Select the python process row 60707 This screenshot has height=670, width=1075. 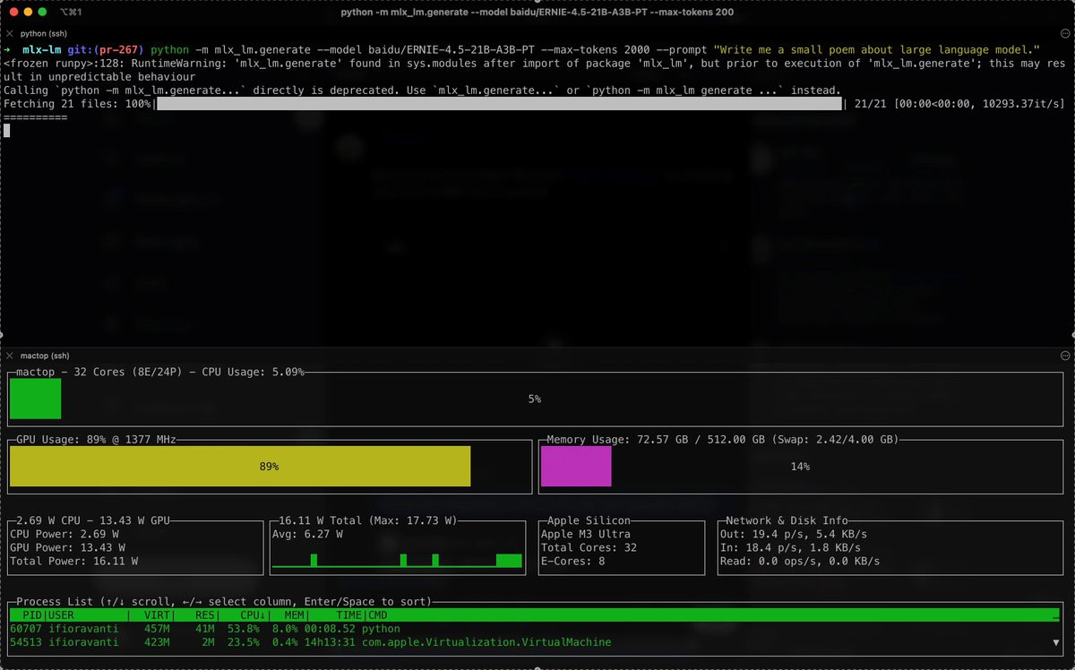tap(535, 629)
